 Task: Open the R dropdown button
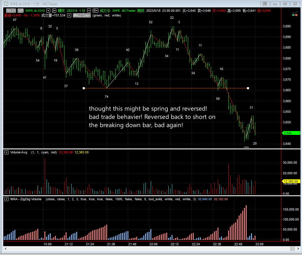(x=95, y=11)
